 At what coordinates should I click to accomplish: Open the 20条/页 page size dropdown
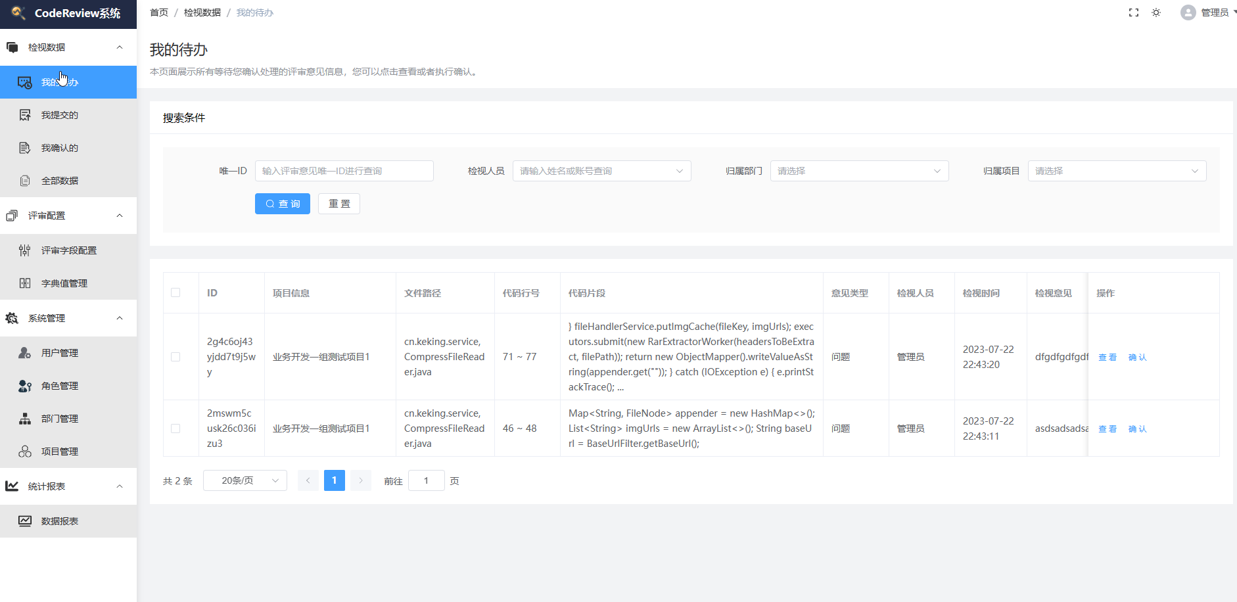245,480
